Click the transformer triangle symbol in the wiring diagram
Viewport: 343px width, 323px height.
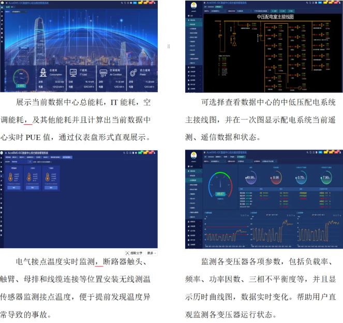pyautogui.click(x=234, y=44)
